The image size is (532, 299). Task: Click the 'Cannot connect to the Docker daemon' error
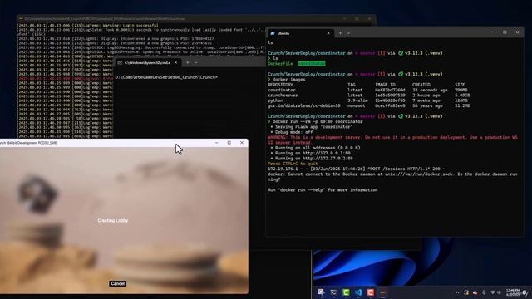pos(392,177)
